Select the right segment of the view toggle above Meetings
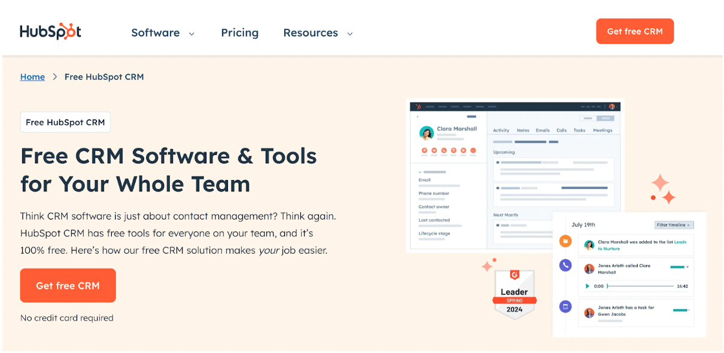The image size is (724, 353). [606, 118]
